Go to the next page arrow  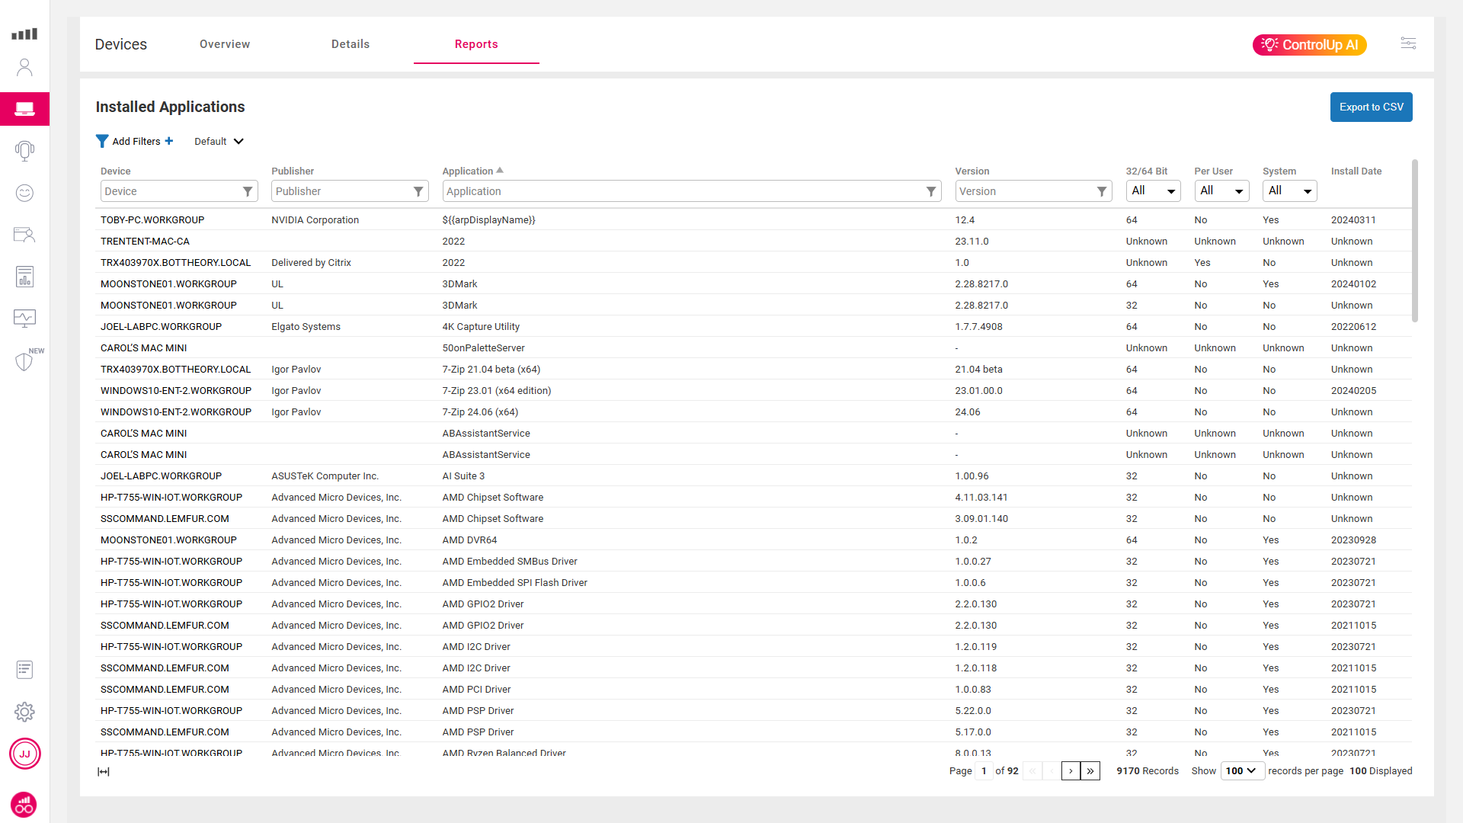coord(1071,771)
